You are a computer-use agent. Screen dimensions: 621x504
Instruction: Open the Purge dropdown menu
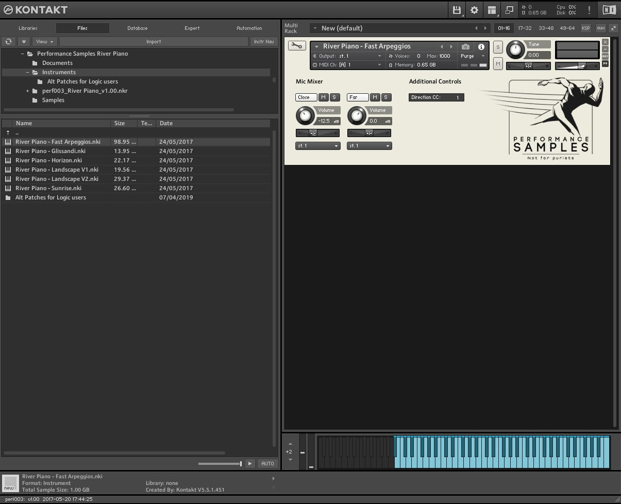(473, 56)
